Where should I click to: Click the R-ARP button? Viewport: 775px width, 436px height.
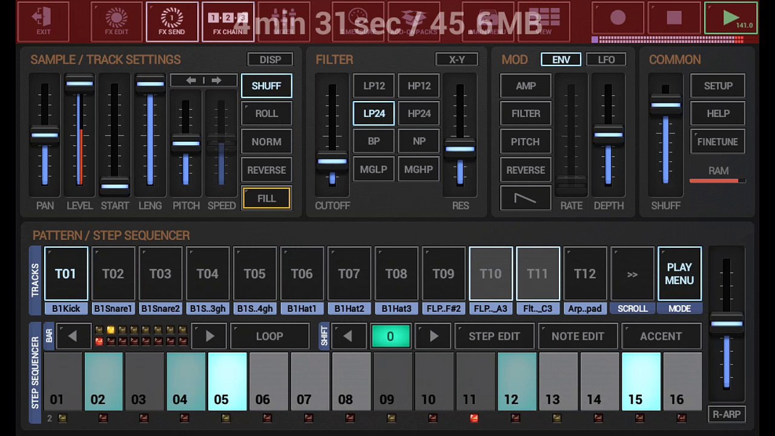[727, 414]
